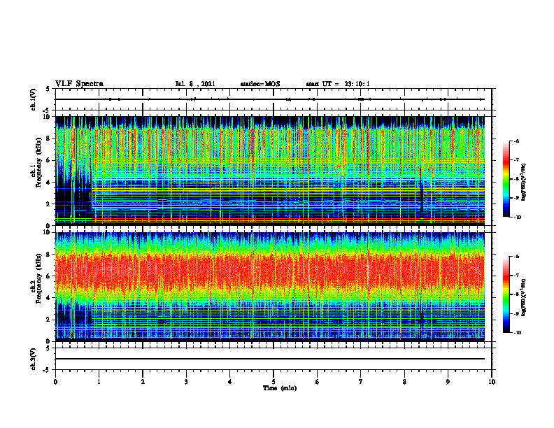Click the "-6" label on ch.1 color bar
This screenshot has width=554, height=428.
click(x=516, y=141)
